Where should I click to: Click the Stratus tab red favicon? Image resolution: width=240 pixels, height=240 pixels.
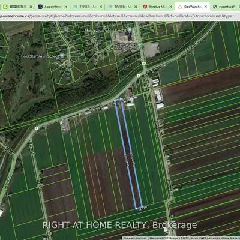click(x=145, y=7)
